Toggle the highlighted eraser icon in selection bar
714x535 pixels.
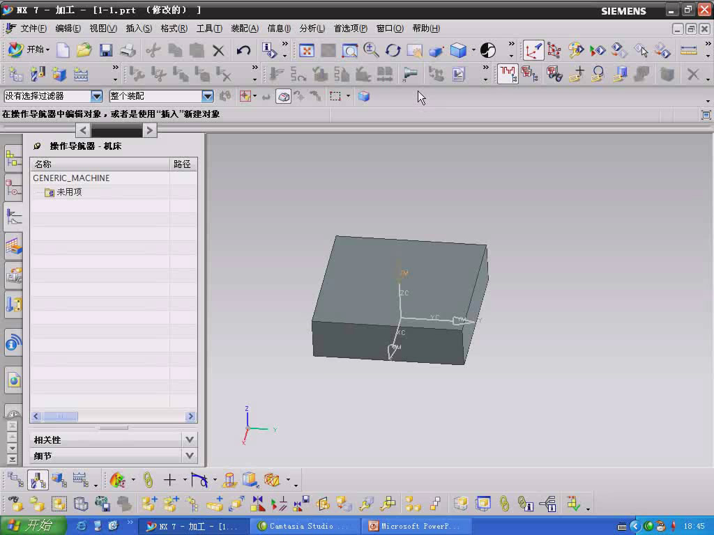pos(283,96)
